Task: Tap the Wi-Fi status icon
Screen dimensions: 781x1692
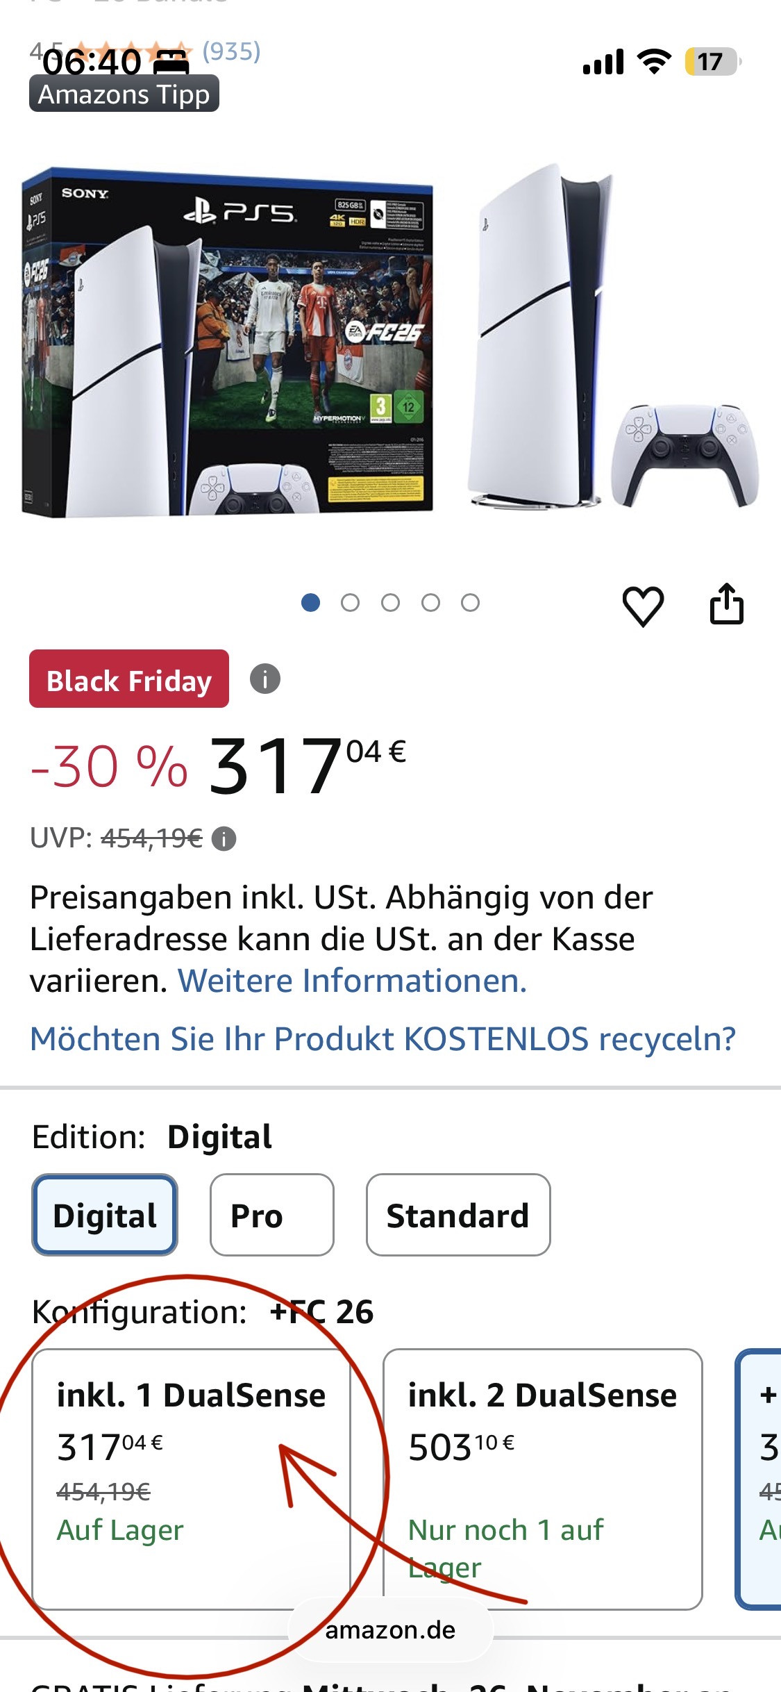Action: click(x=654, y=62)
